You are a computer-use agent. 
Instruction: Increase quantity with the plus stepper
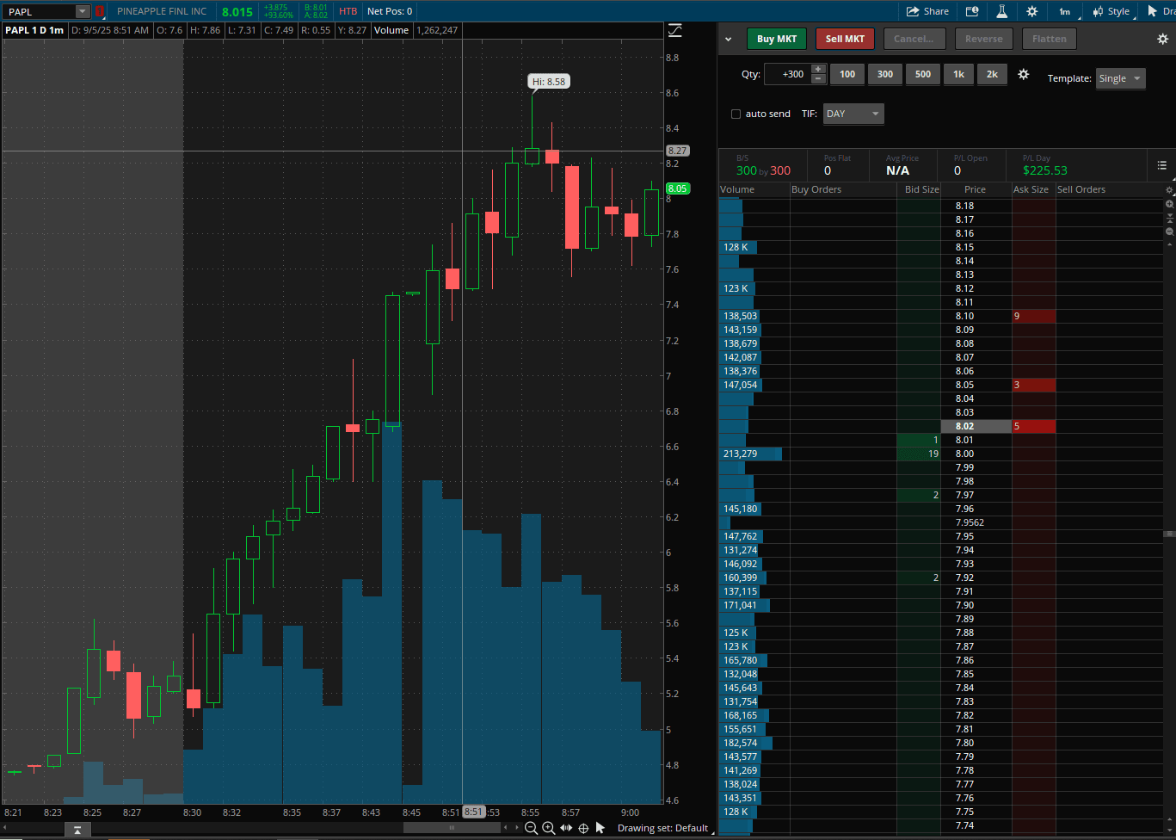coord(818,69)
